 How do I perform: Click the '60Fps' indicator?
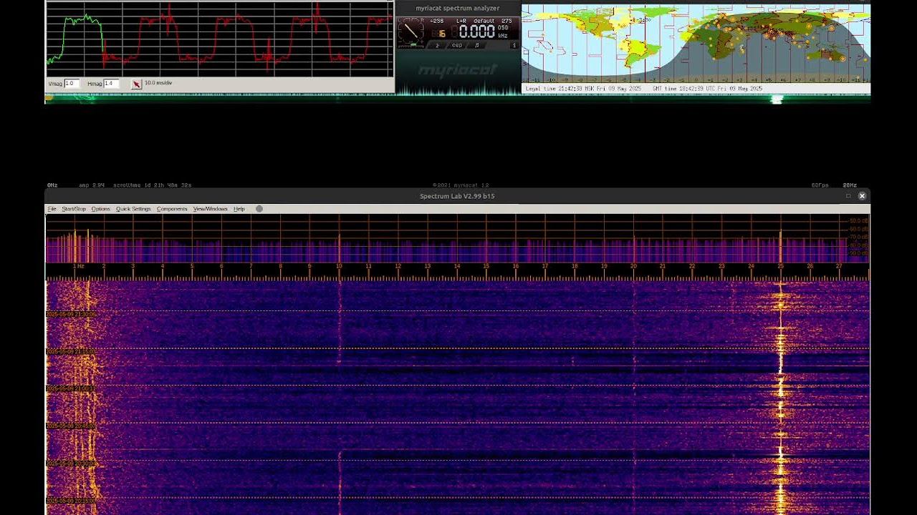[x=820, y=185]
